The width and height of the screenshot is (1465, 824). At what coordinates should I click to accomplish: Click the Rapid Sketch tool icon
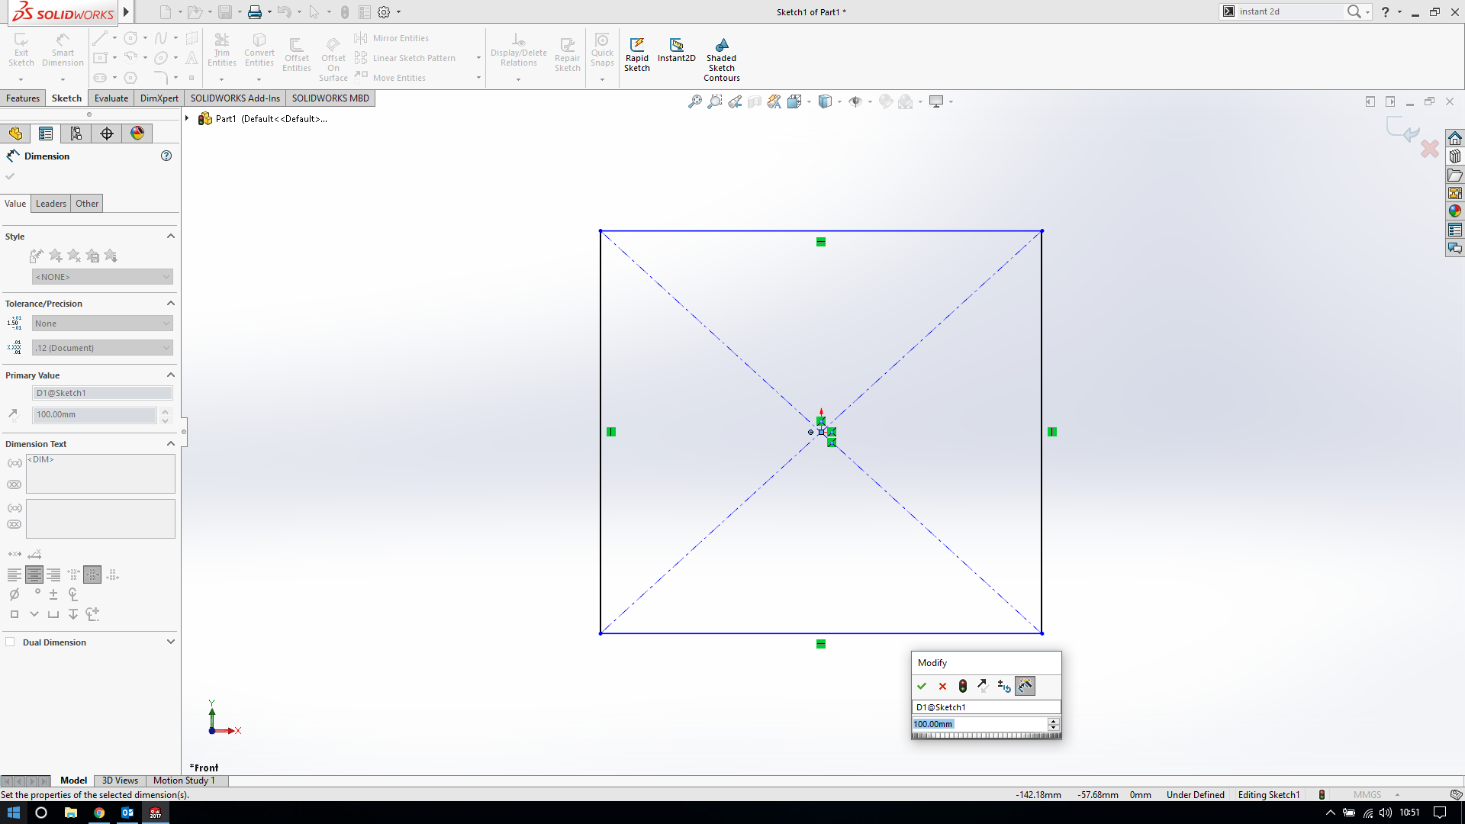[636, 46]
